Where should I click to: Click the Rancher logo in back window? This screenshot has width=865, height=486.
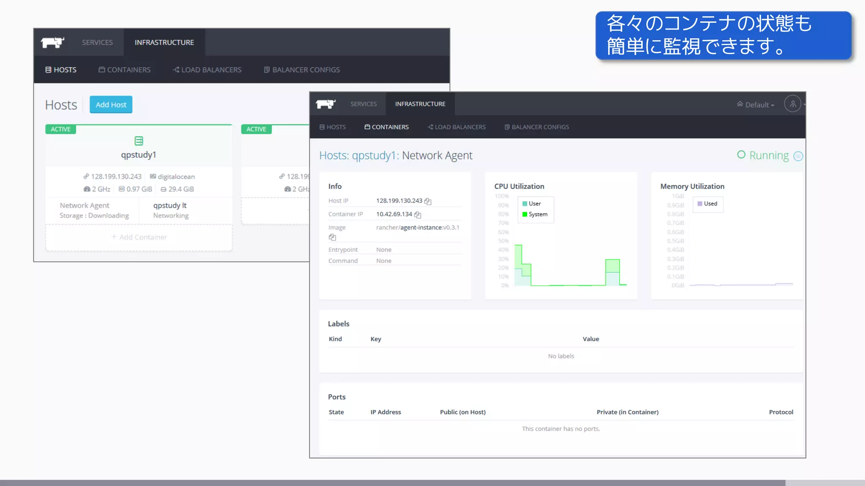[x=52, y=42]
